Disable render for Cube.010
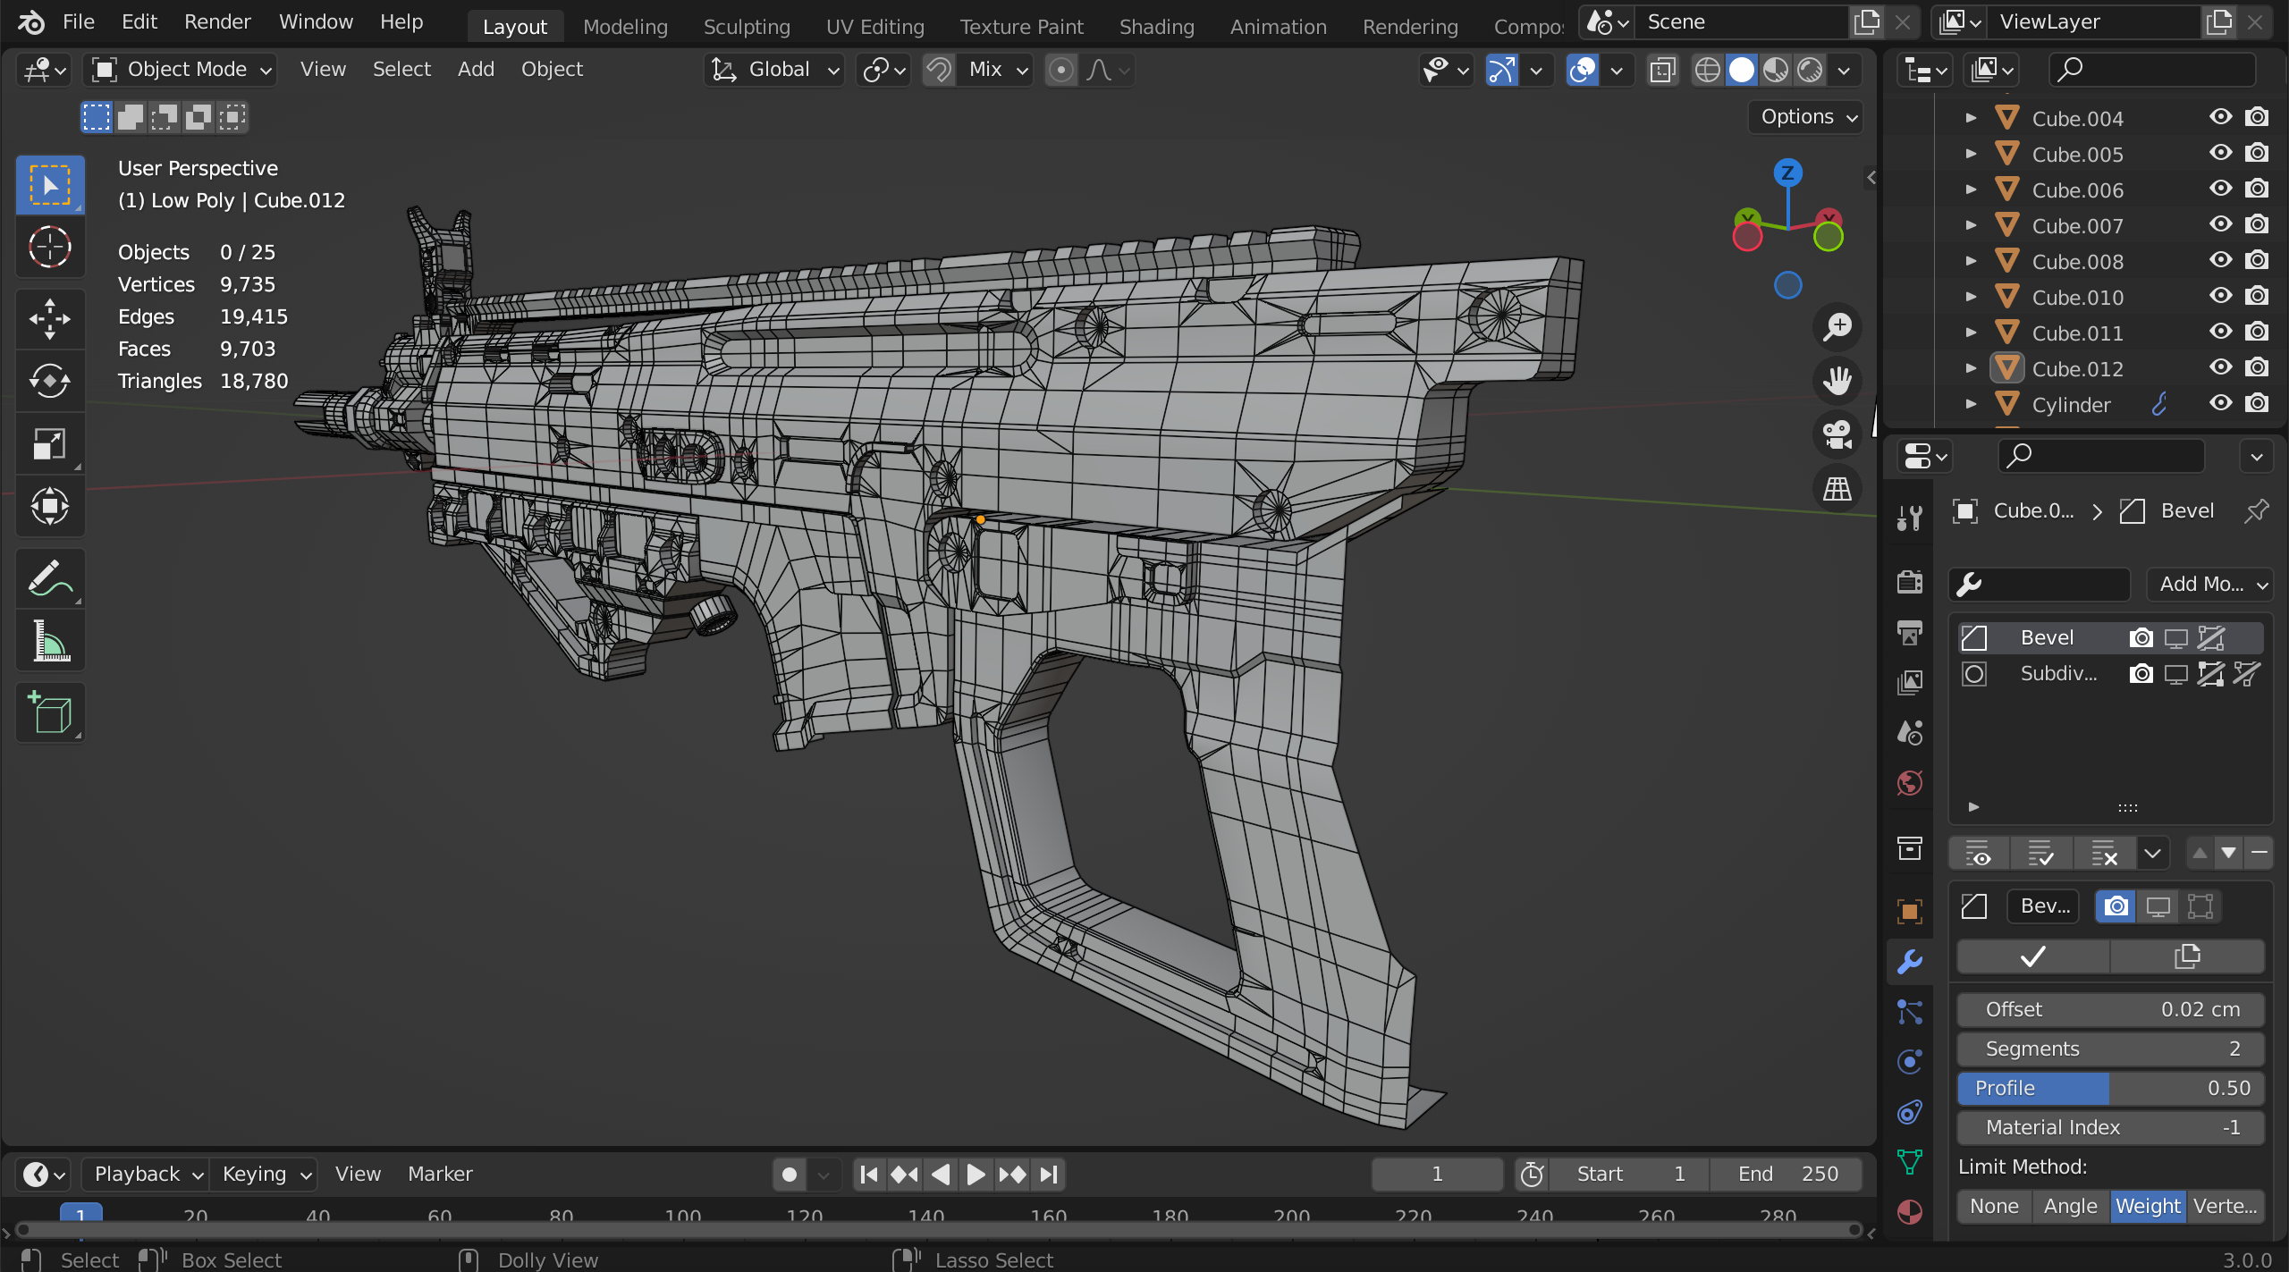 click(x=2257, y=297)
